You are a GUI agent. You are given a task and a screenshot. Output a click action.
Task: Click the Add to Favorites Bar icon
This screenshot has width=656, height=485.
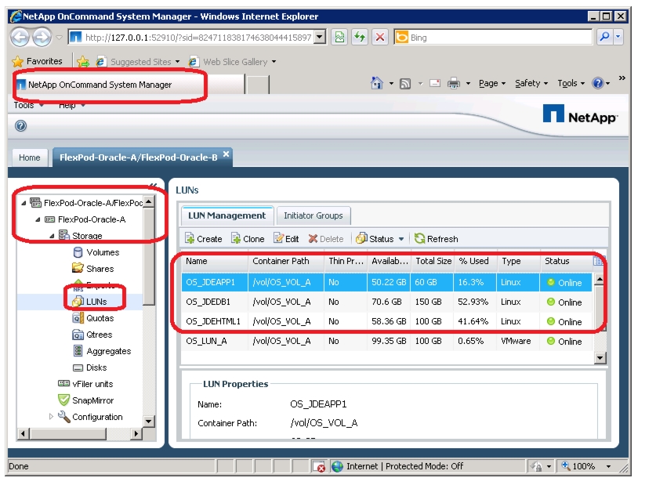coord(83,62)
